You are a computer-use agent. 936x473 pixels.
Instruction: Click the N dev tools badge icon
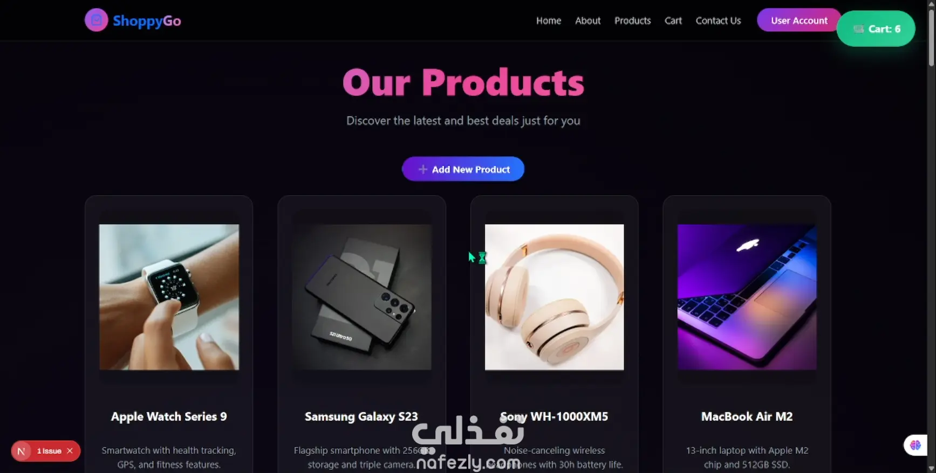click(22, 451)
